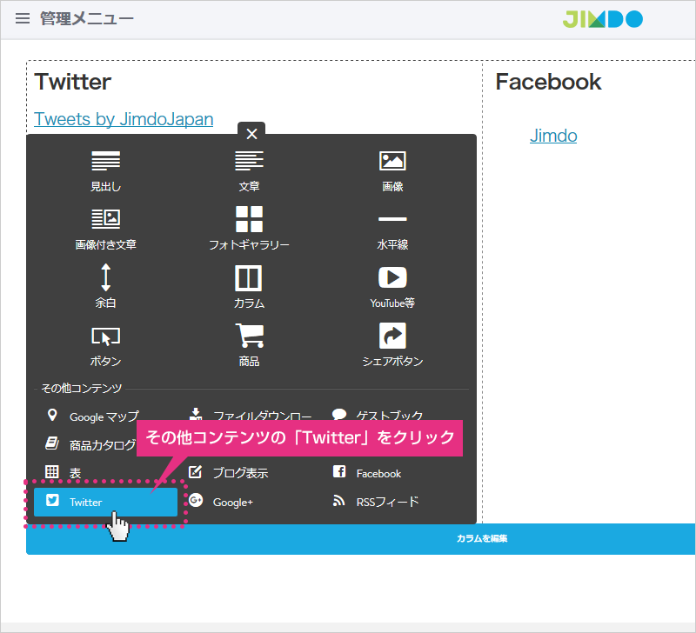Insert a 商品 product element
This screenshot has height=633, width=696.
coord(249,345)
